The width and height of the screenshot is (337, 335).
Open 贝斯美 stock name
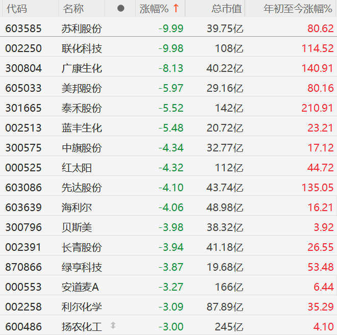[x=76, y=227]
